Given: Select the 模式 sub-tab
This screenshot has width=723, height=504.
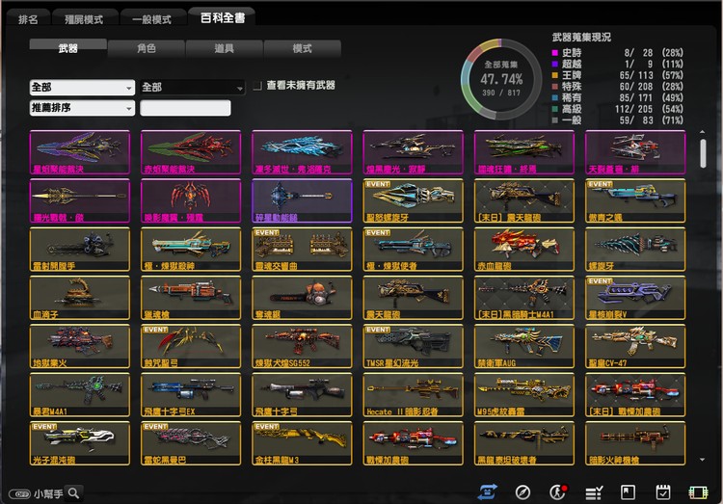Looking at the screenshot, I should click(302, 48).
